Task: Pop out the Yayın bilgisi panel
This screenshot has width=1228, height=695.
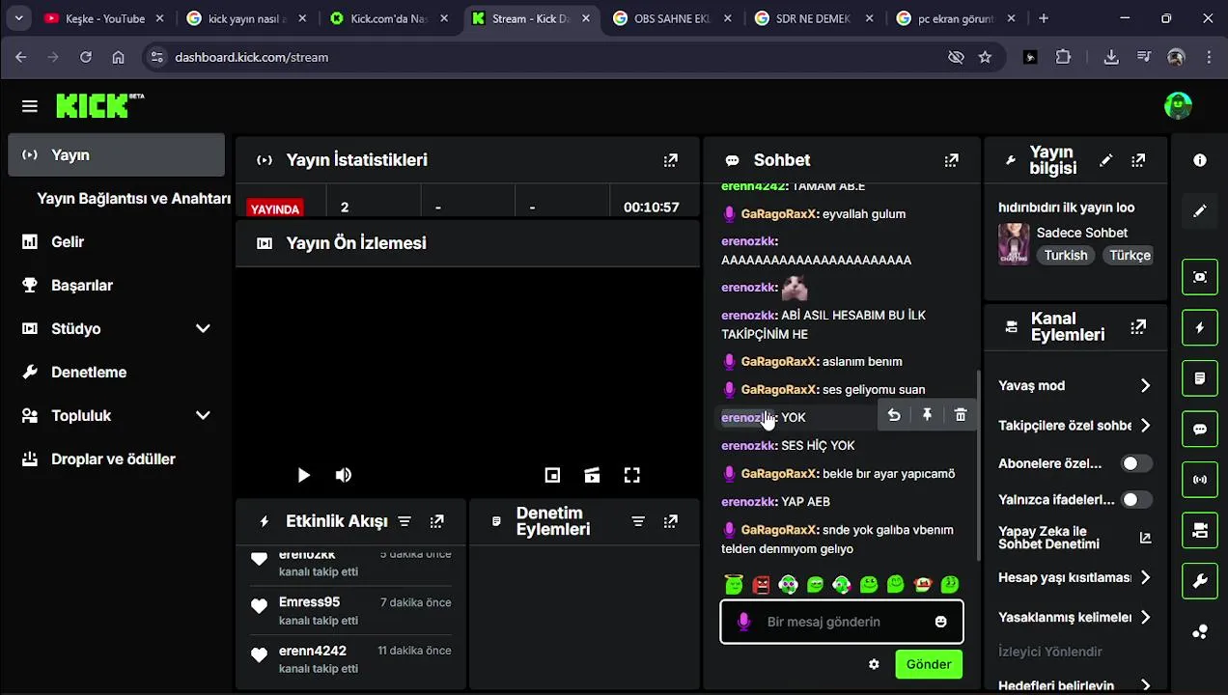Action: point(1138,160)
